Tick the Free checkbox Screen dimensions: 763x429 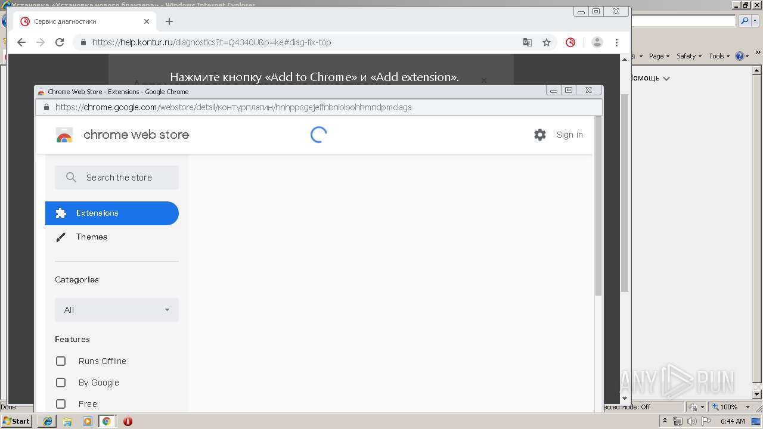[x=61, y=404]
